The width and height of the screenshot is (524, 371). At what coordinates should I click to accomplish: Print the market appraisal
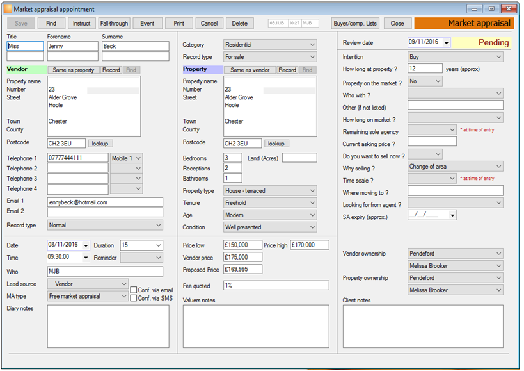pyautogui.click(x=179, y=24)
